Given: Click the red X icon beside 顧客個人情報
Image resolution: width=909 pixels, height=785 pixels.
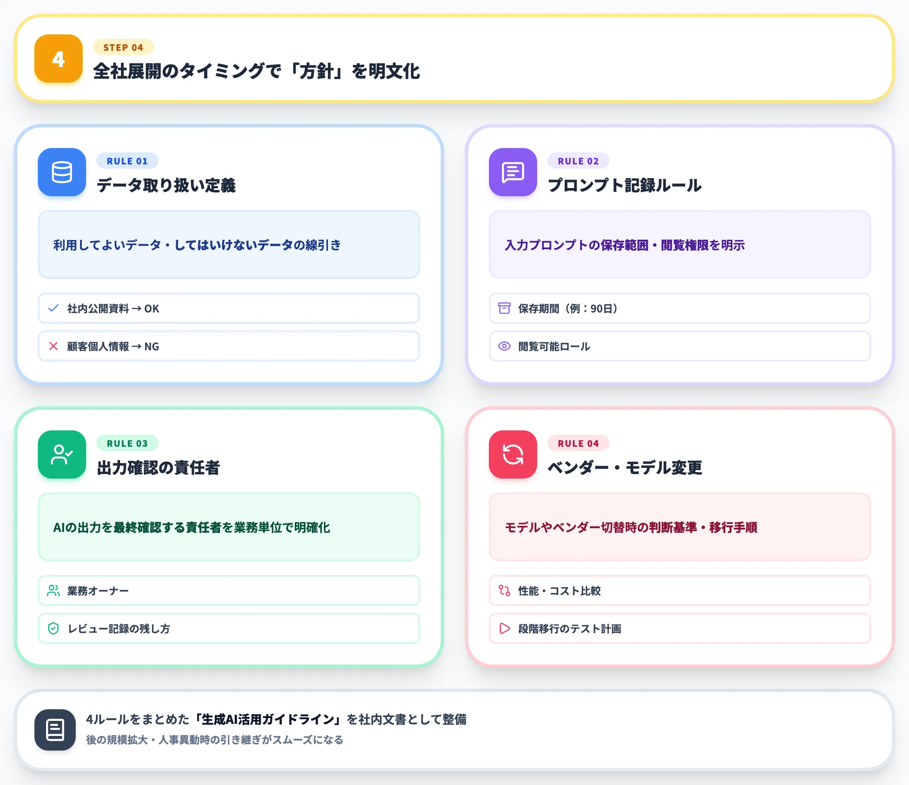Looking at the screenshot, I should (53, 346).
